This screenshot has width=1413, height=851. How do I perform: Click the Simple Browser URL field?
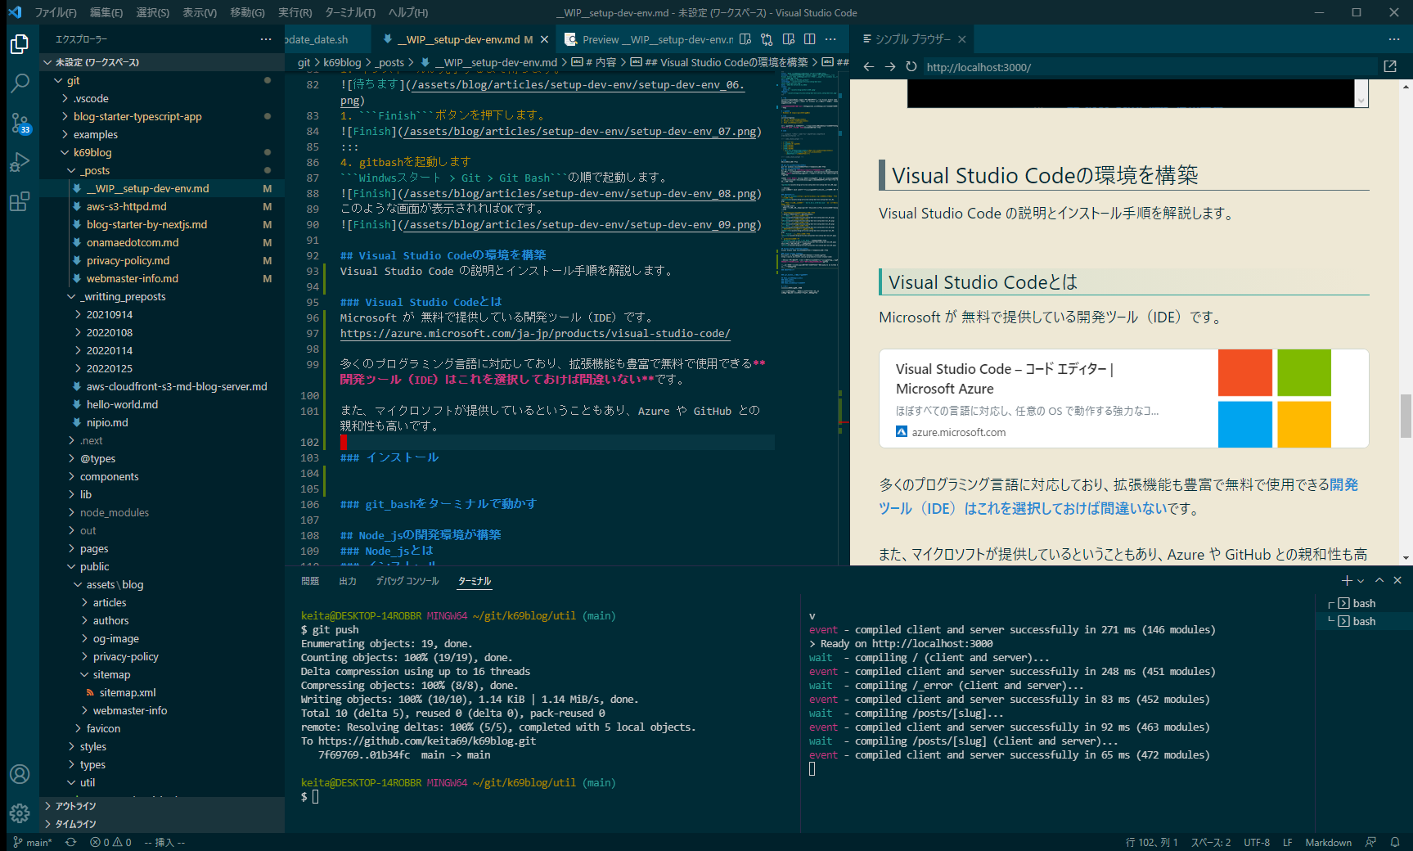(x=1150, y=67)
